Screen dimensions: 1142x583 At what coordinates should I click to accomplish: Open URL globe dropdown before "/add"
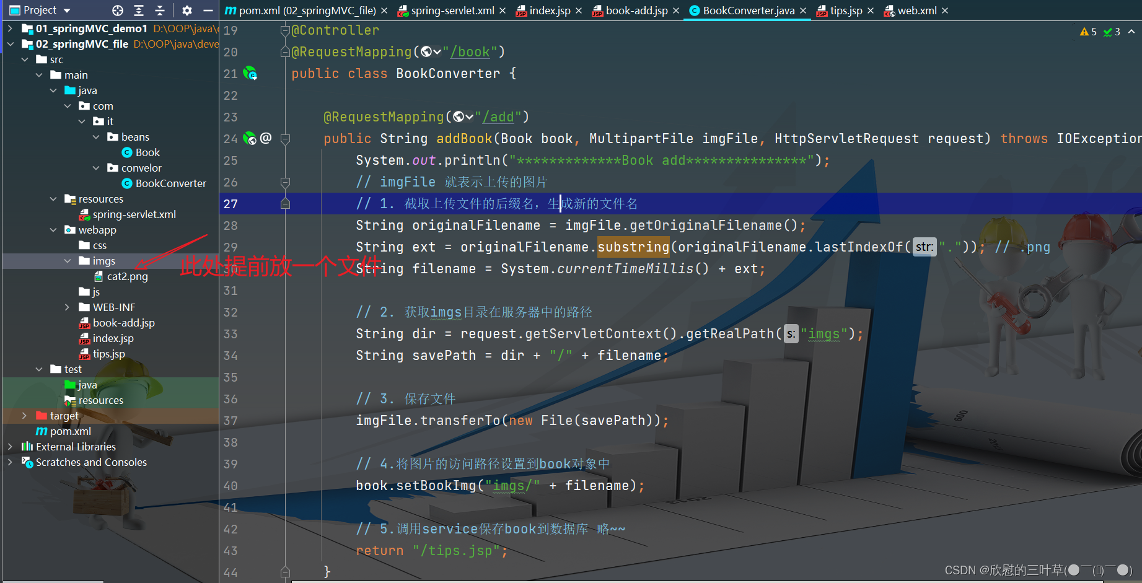point(463,117)
